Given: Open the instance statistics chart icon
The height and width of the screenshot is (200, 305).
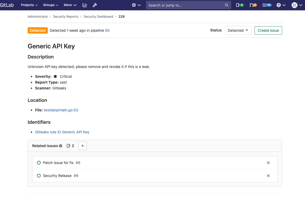Looking at the screenshot, I should [x=84, y=5].
